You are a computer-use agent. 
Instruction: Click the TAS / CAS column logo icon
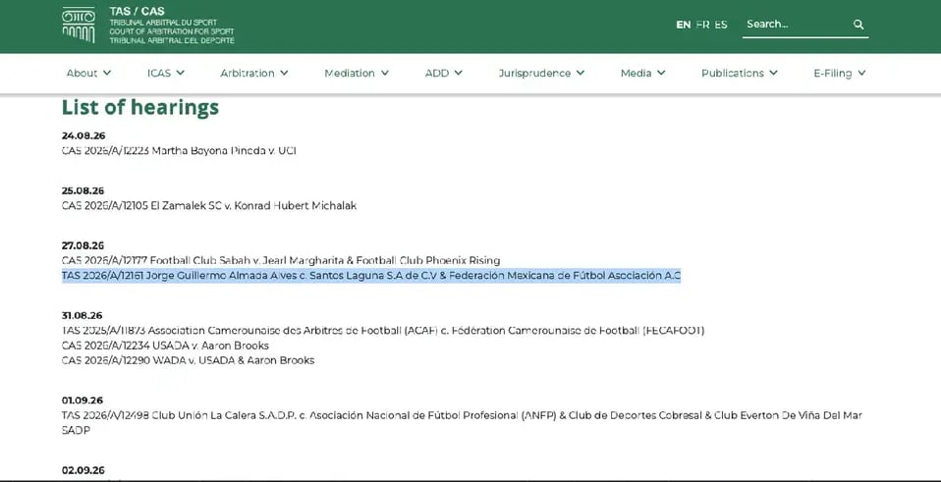[78, 26]
